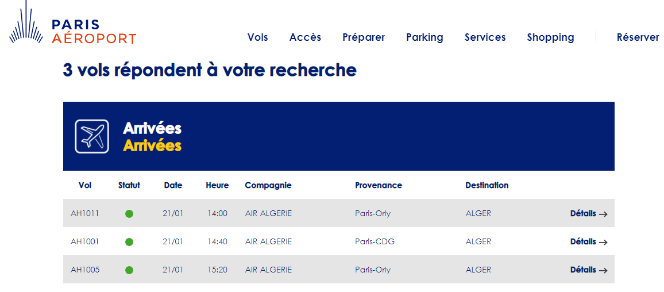Image resolution: width=664 pixels, height=292 pixels.
Task: Click green status dot for flight AH1011
Action: 129,214
